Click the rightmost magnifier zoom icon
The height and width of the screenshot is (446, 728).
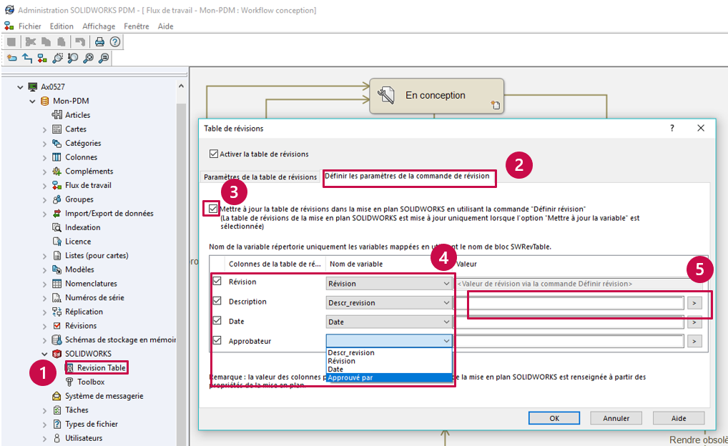pyautogui.click(x=104, y=58)
